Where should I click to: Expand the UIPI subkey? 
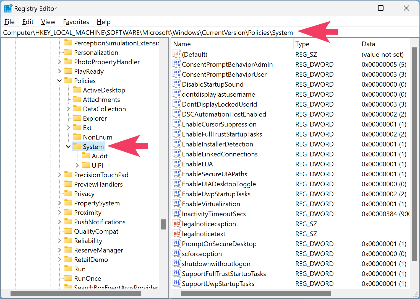tap(77, 165)
